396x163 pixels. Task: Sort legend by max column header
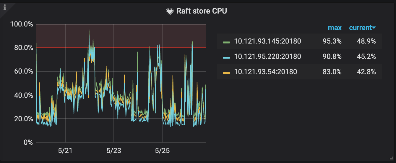tap(335, 28)
